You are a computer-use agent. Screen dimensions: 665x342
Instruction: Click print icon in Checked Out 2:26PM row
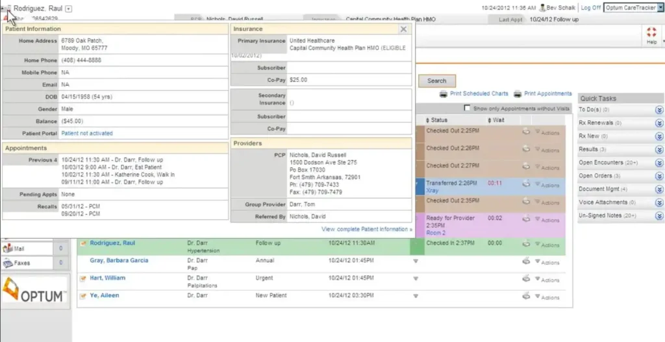[526, 149]
